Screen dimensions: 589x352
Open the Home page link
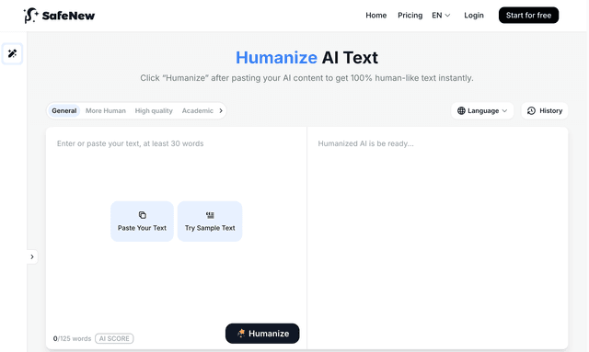[376, 16]
